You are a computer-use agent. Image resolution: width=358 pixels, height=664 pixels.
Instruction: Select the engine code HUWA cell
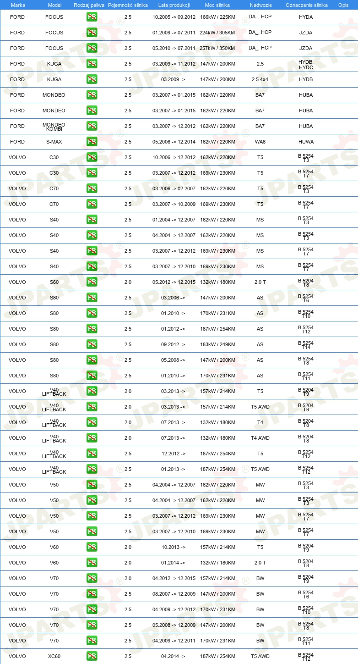pyautogui.click(x=306, y=142)
